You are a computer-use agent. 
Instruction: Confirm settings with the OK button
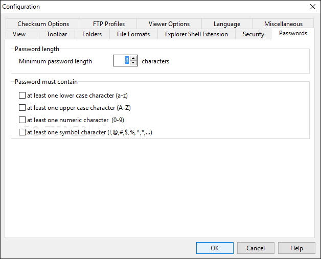tap(215, 248)
